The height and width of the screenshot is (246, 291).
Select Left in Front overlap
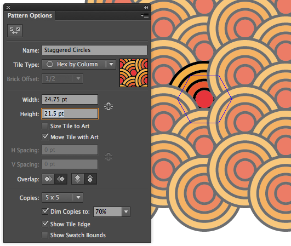pos(48,179)
